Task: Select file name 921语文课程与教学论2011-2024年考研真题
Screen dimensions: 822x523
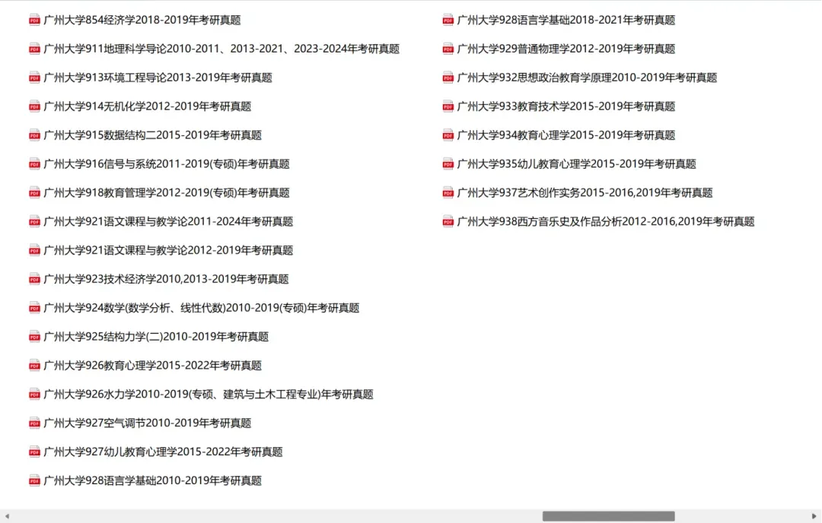Action: pyautogui.click(x=168, y=221)
